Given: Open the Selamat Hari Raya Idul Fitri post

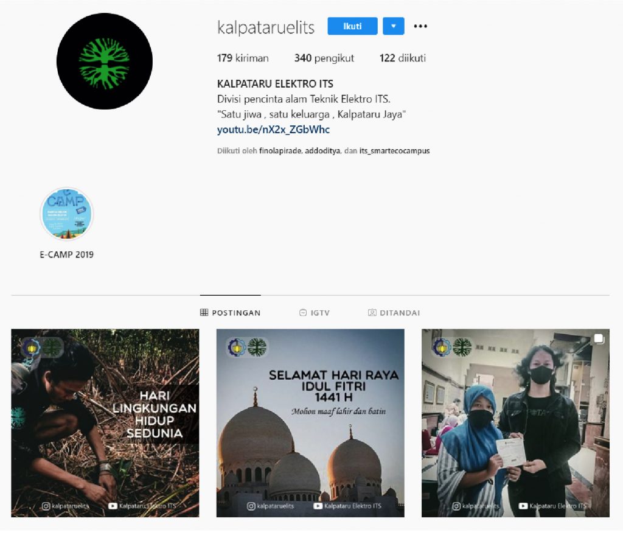Looking at the screenshot, I should click(x=310, y=423).
